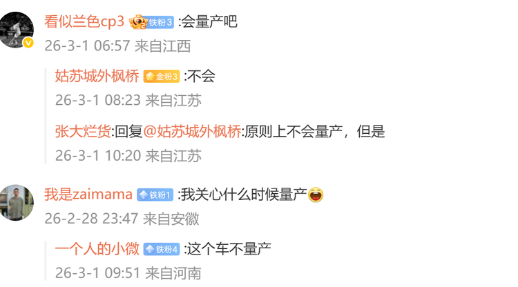Click the timestamp 26-2-28 23:47 来自安徽

122,219
